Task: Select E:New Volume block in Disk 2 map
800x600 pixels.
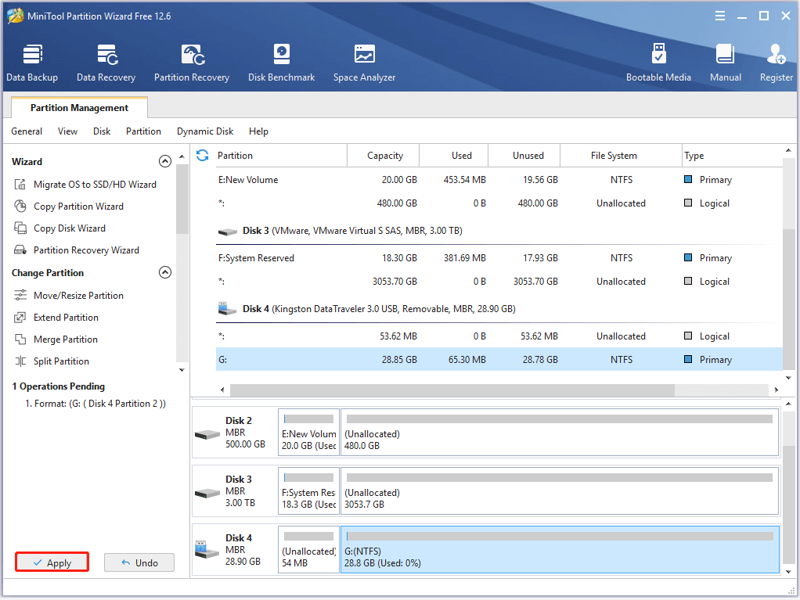Action: (x=308, y=433)
